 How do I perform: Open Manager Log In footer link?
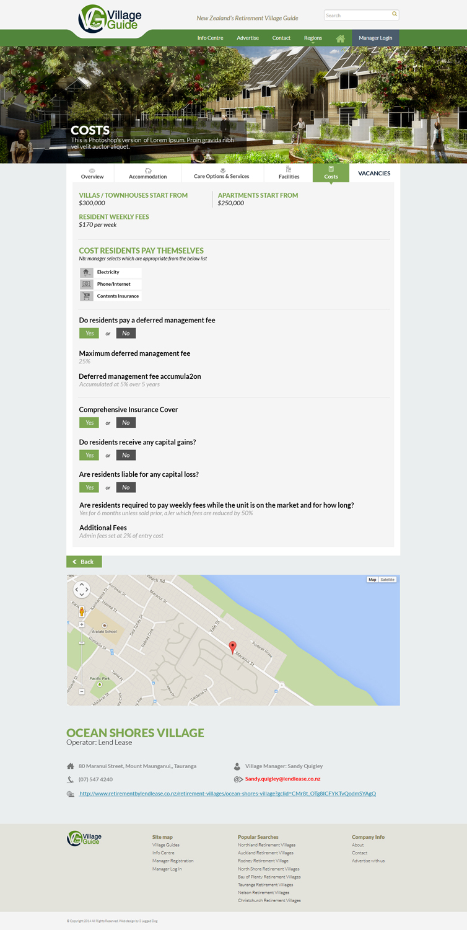pos(167,869)
